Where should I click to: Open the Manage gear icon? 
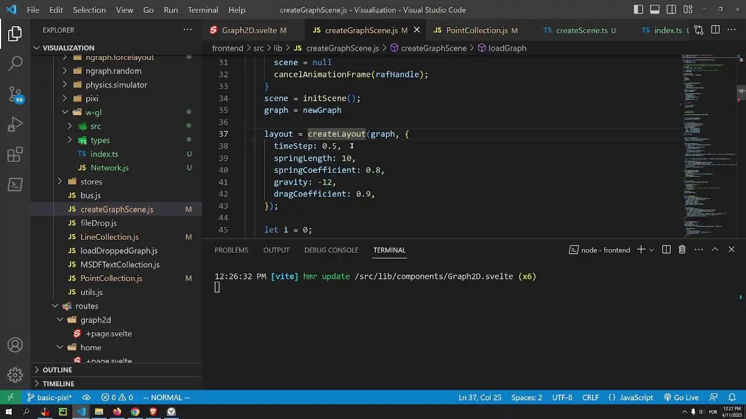(15, 375)
